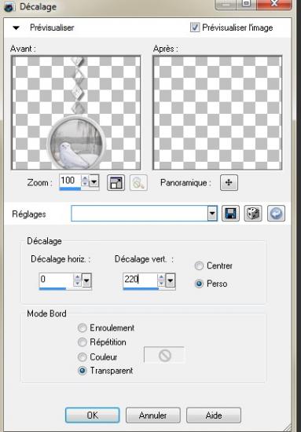
Task: Click inside the Décalage horiz. input field
Action: click(56, 280)
